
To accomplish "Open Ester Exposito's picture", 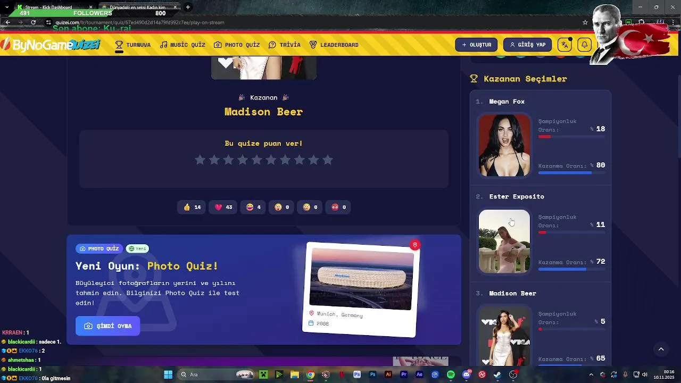I will [x=504, y=241].
